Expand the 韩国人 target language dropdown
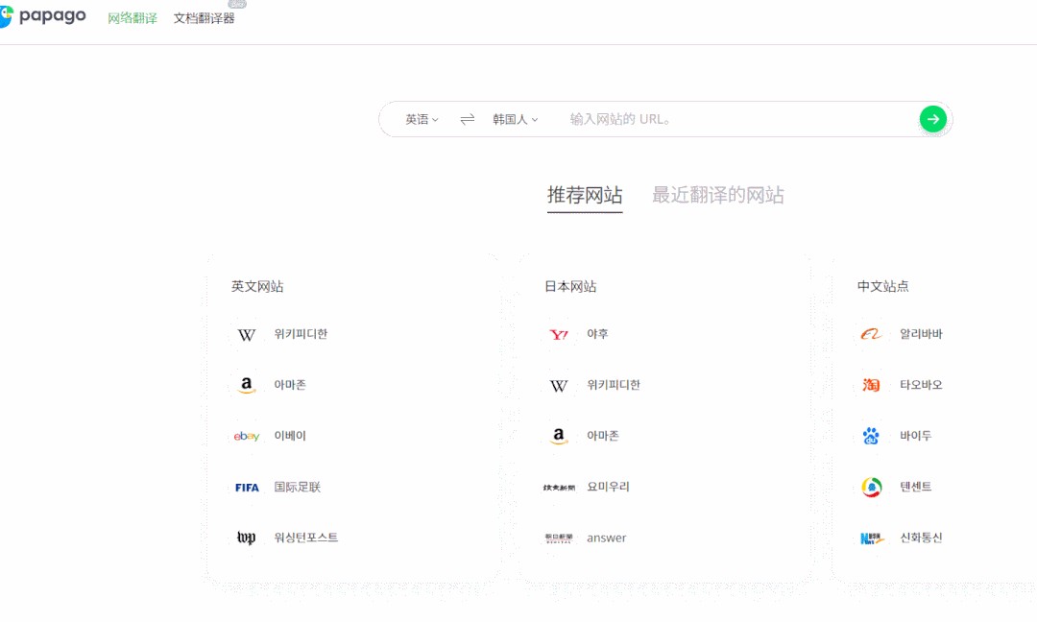This screenshot has height=622, width=1037. 515,119
